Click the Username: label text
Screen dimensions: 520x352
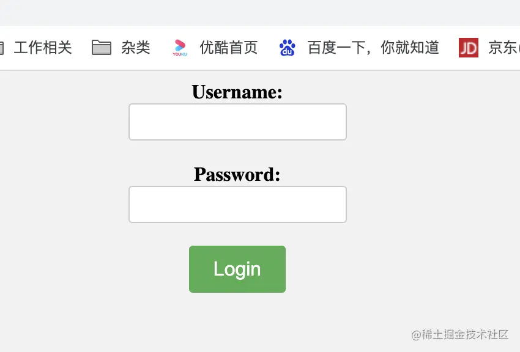237,92
